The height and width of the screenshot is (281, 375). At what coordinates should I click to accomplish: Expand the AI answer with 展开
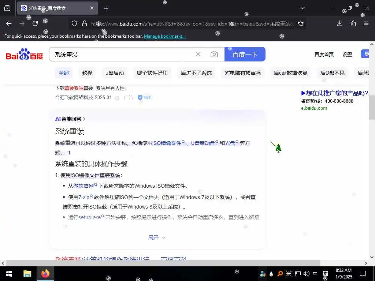pyautogui.click(x=157, y=237)
